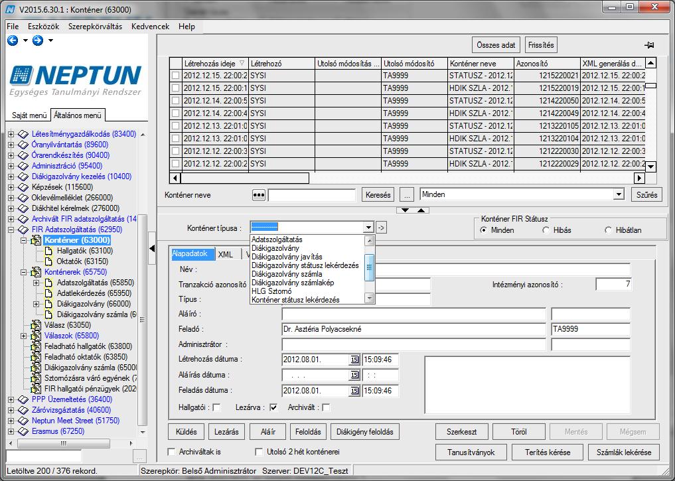
Task: Switch to the Saját menü tab
Action: 29,115
